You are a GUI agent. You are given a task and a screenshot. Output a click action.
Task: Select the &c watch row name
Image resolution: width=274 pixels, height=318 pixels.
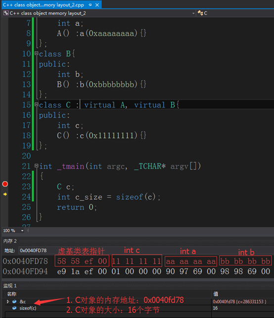(x=22, y=302)
